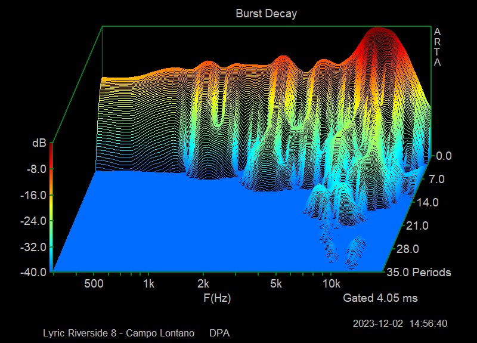Click the 21.0 periods axis value

coord(417,226)
